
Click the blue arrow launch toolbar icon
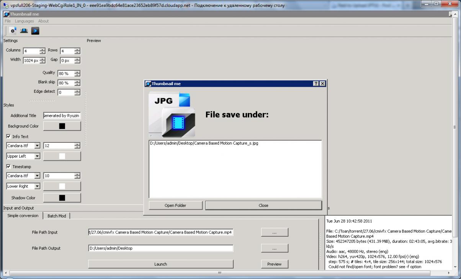[35, 31]
